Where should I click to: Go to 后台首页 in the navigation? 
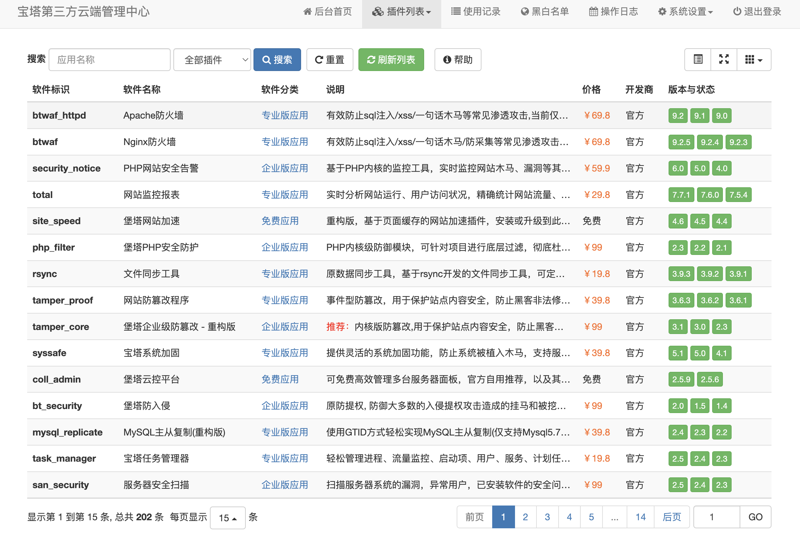[327, 11]
